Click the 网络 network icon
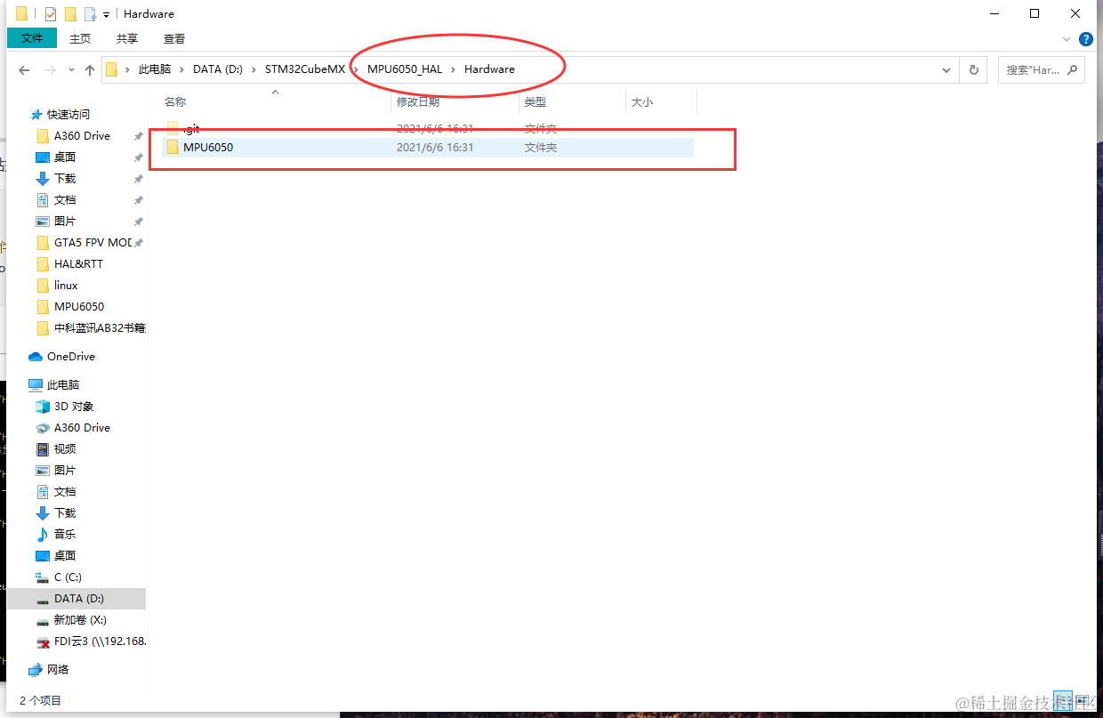1103x718 pixels. (x=36, y=670)
